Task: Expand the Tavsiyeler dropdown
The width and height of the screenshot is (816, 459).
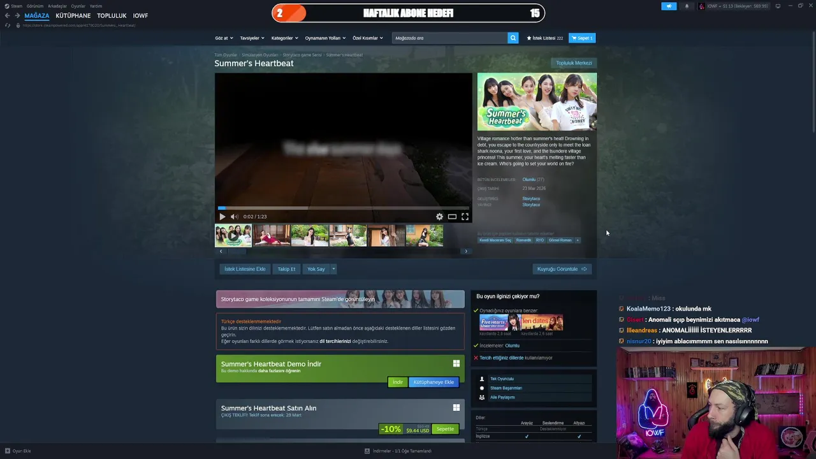Action: (x=252, y=38)
